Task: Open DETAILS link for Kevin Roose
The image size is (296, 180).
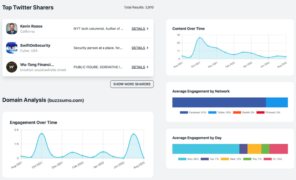Action: coord(138,29)
